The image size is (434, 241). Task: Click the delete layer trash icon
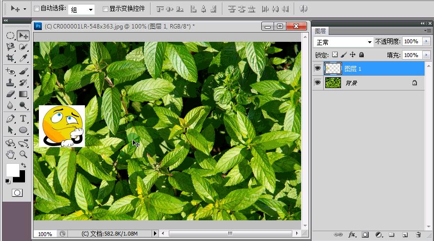tap(418, 235)
